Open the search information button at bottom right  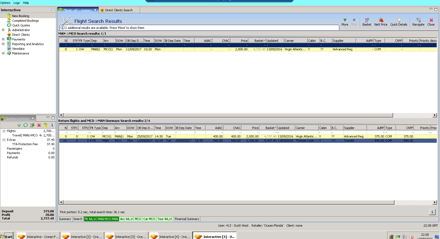pyautogui.click(x=432, y=212)
